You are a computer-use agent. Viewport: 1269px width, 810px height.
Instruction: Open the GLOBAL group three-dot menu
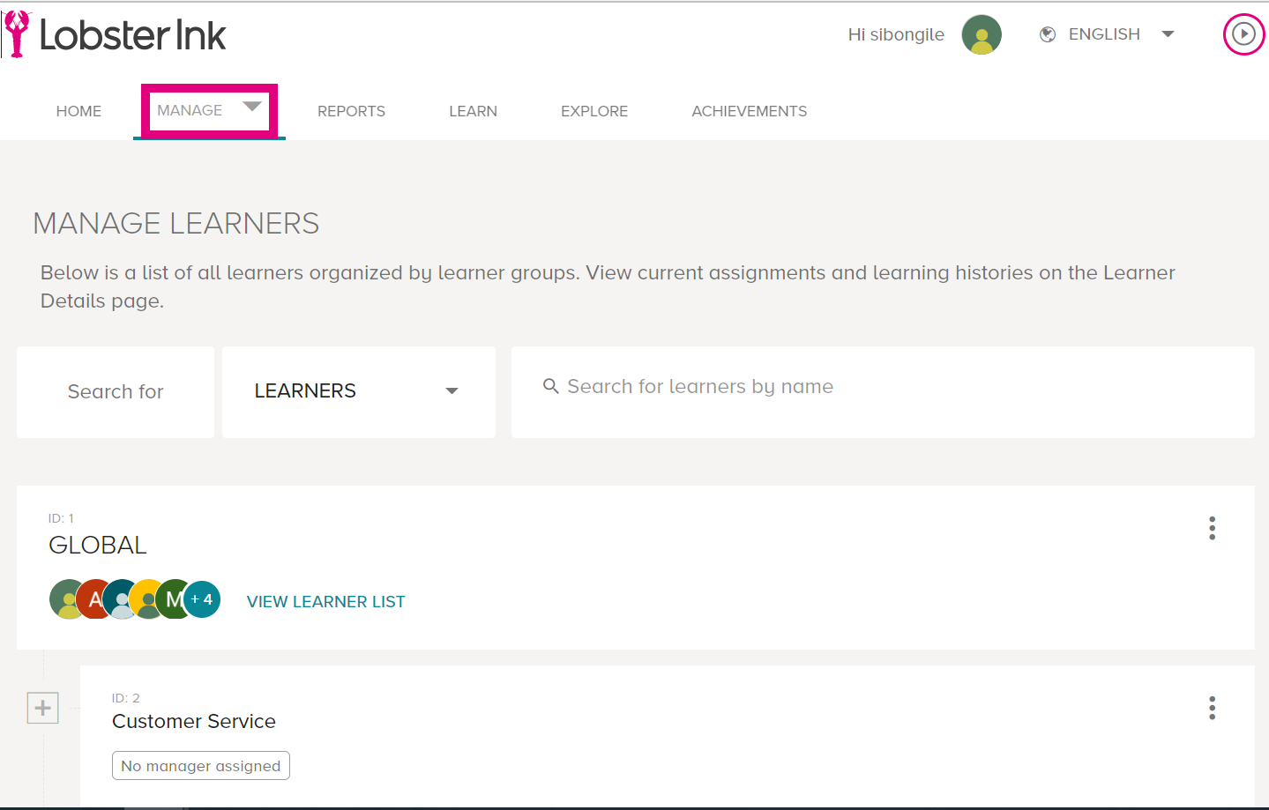pyautogui.click(x=1213, y=528)
